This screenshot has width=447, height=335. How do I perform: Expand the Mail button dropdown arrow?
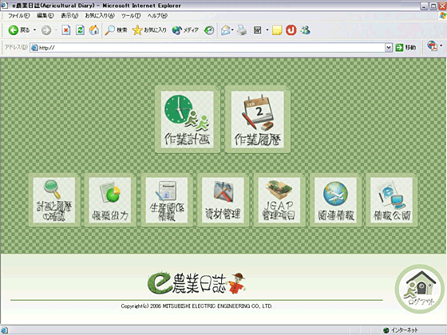click(x=232, y=30)
